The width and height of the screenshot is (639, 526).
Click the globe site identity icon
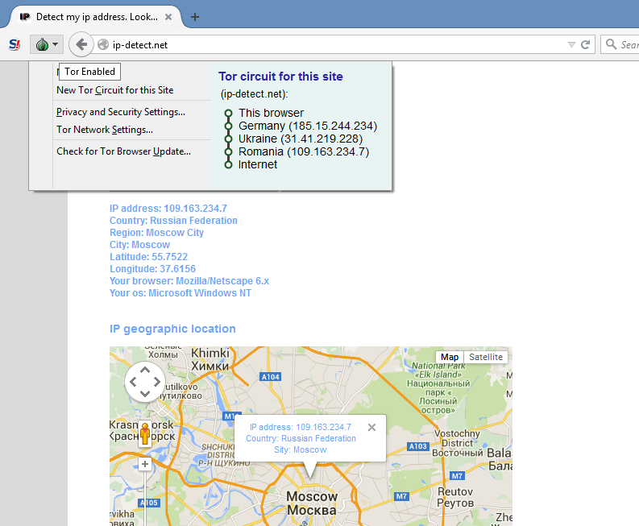(x=103, y=44)
